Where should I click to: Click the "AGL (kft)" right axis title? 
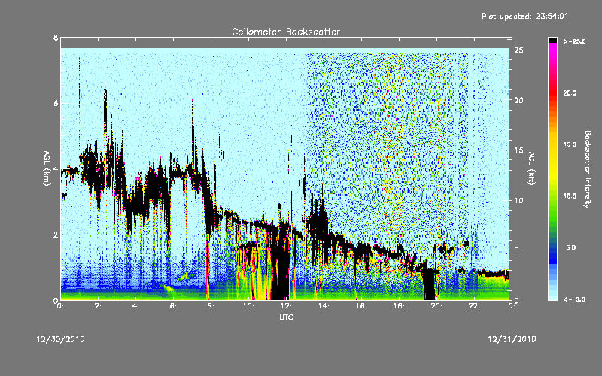click(x=532, y=168)
